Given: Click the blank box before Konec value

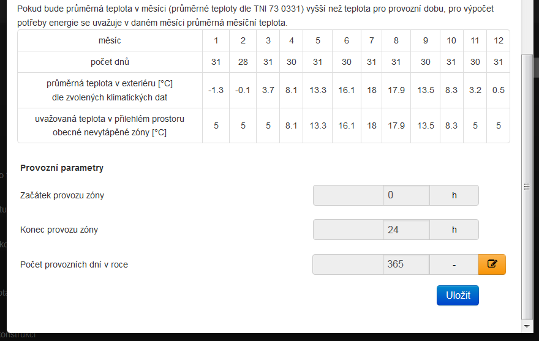Looking at the screenshot, I should click(349, 230).
